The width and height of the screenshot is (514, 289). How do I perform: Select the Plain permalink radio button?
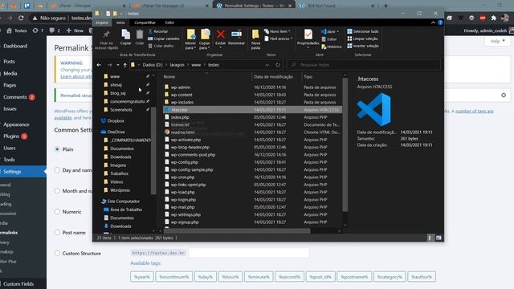pos(57,149)
